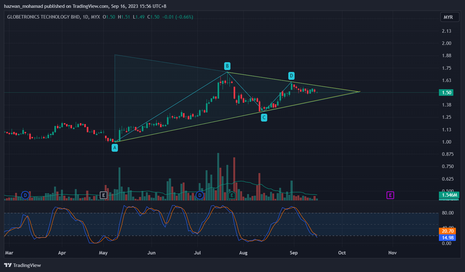
Task: Click the close price C1.50 in legend
Action: pyautogui.click(x=153, y=17)
